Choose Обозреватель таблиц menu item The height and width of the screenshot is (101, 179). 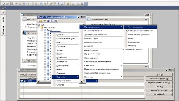coord(101,42)
